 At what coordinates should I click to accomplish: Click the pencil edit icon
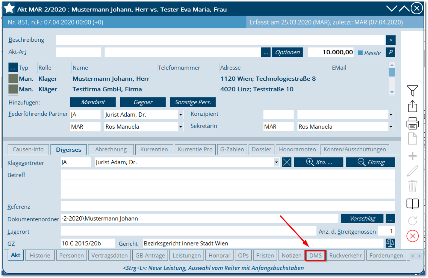pos(412,171)
